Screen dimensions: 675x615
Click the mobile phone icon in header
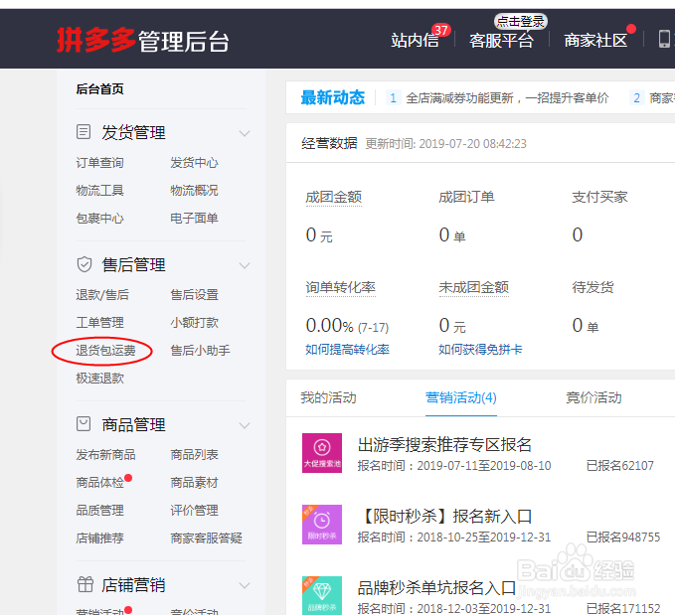coord(665,39)
